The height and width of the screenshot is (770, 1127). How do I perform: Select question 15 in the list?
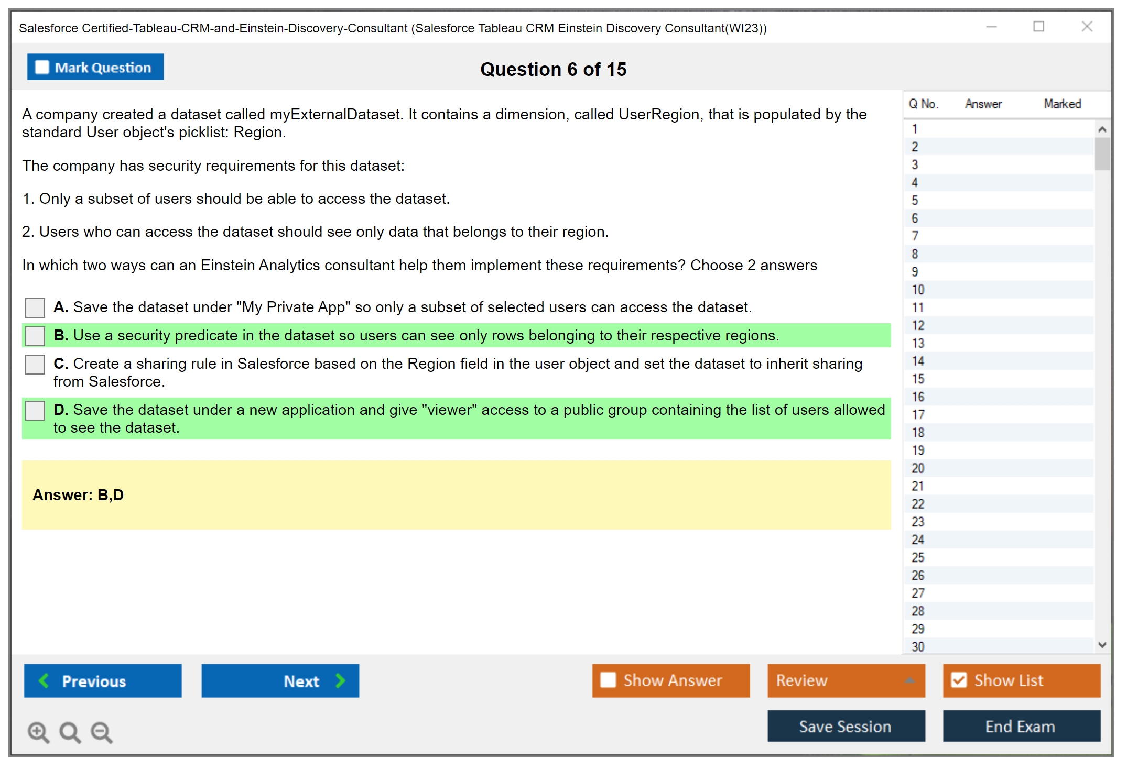tap(918, 379)
